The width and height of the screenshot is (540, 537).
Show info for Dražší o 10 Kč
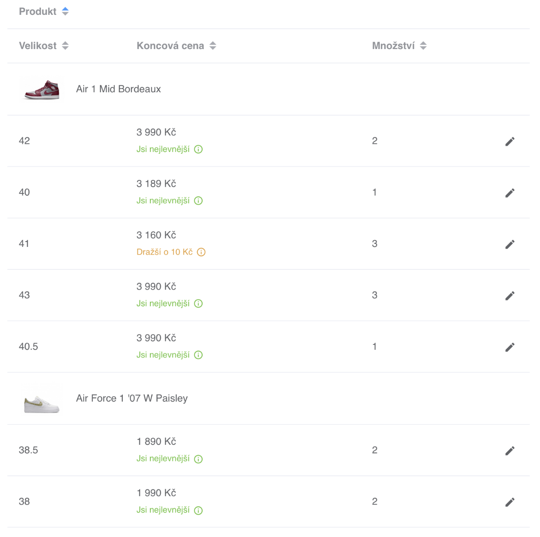coord(201,252)
